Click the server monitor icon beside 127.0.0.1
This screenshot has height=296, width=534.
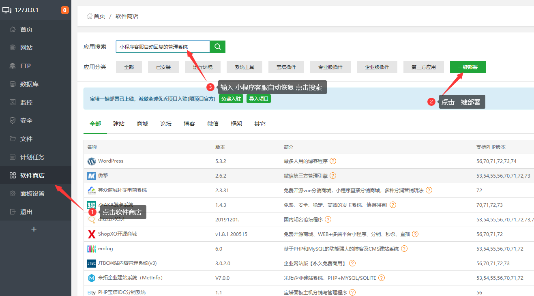coord(7,10)
